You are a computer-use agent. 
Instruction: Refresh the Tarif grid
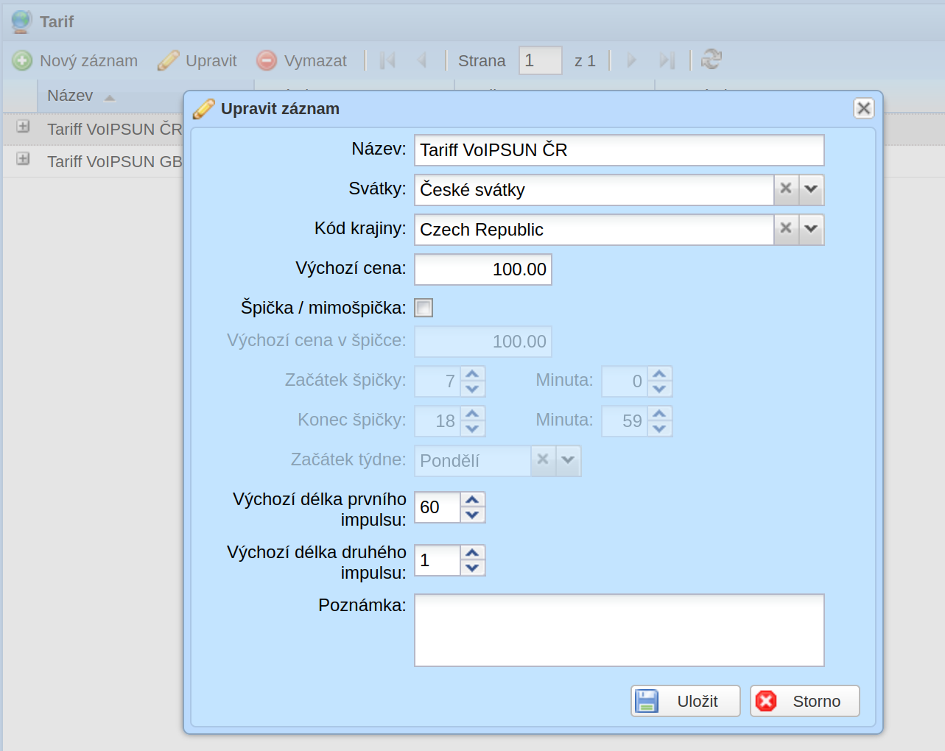711,60
